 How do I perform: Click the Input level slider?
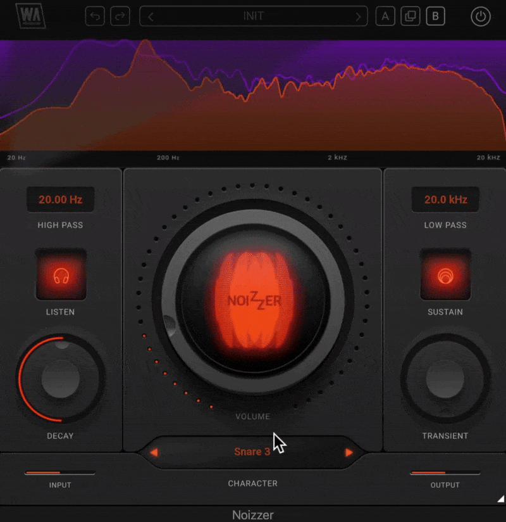[60, 473]
